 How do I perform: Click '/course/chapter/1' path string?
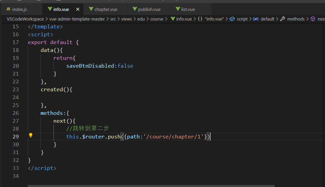(x=174, y=137)
